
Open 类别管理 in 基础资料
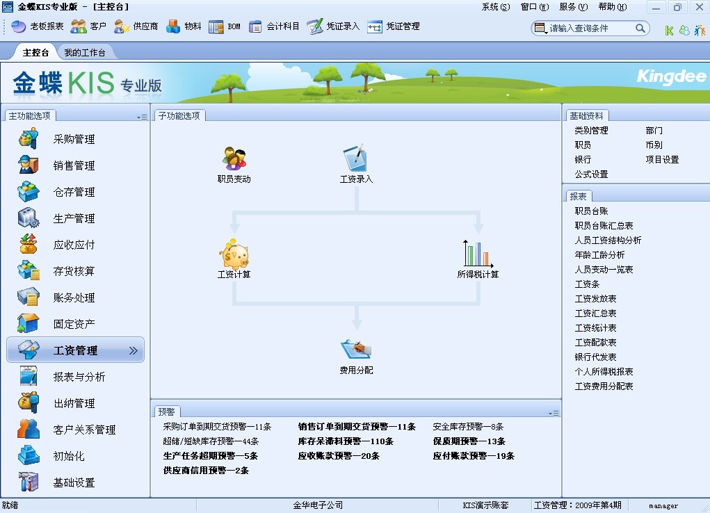pyautogui.click(x=591, y=131)
